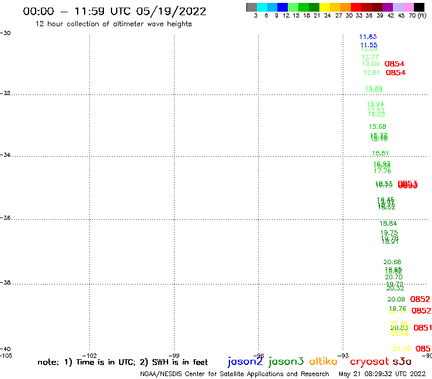Click the -99 longitude axis label
The height and width of the screenshot is (379, 432).
174,356
